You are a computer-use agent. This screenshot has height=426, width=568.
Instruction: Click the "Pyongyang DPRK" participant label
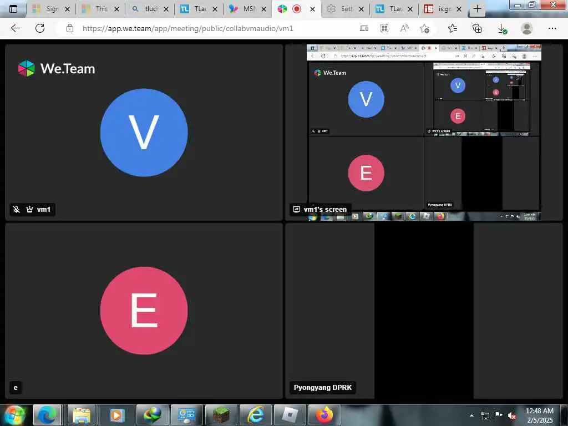coord(323,388)
